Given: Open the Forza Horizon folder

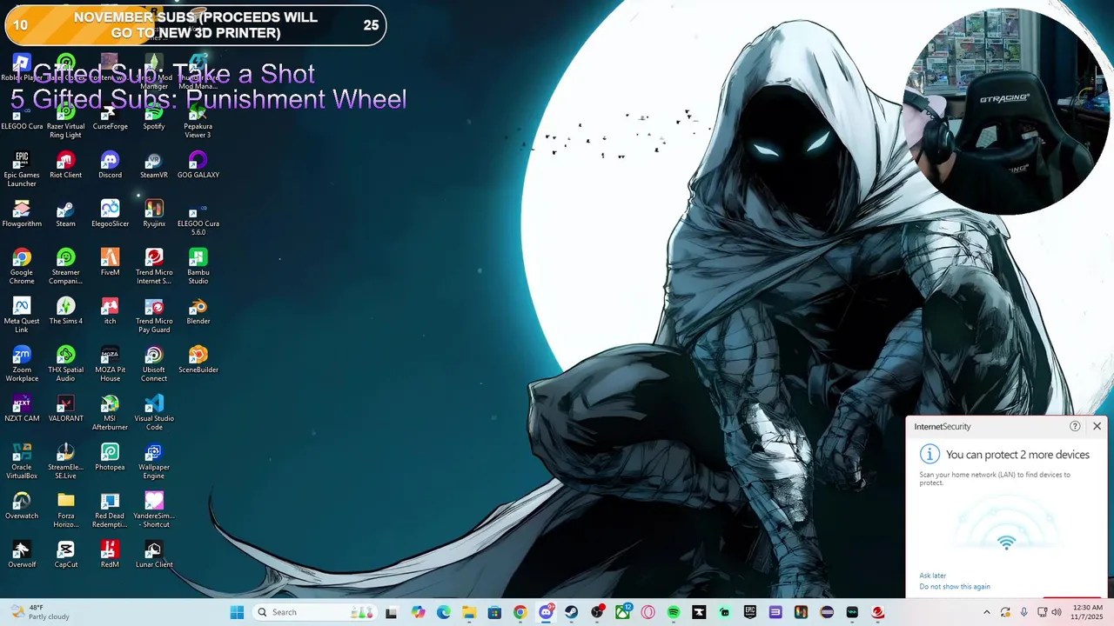Looking at the screenshot, I should tap(65, 510).
